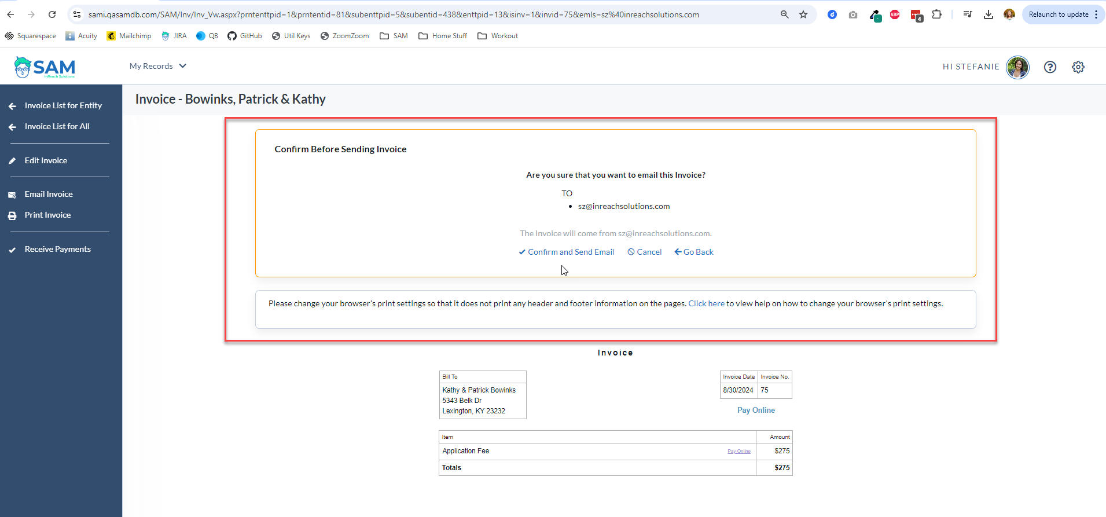Open the help question mark icon
1106x517 pixels.
tap(1050, 67)
